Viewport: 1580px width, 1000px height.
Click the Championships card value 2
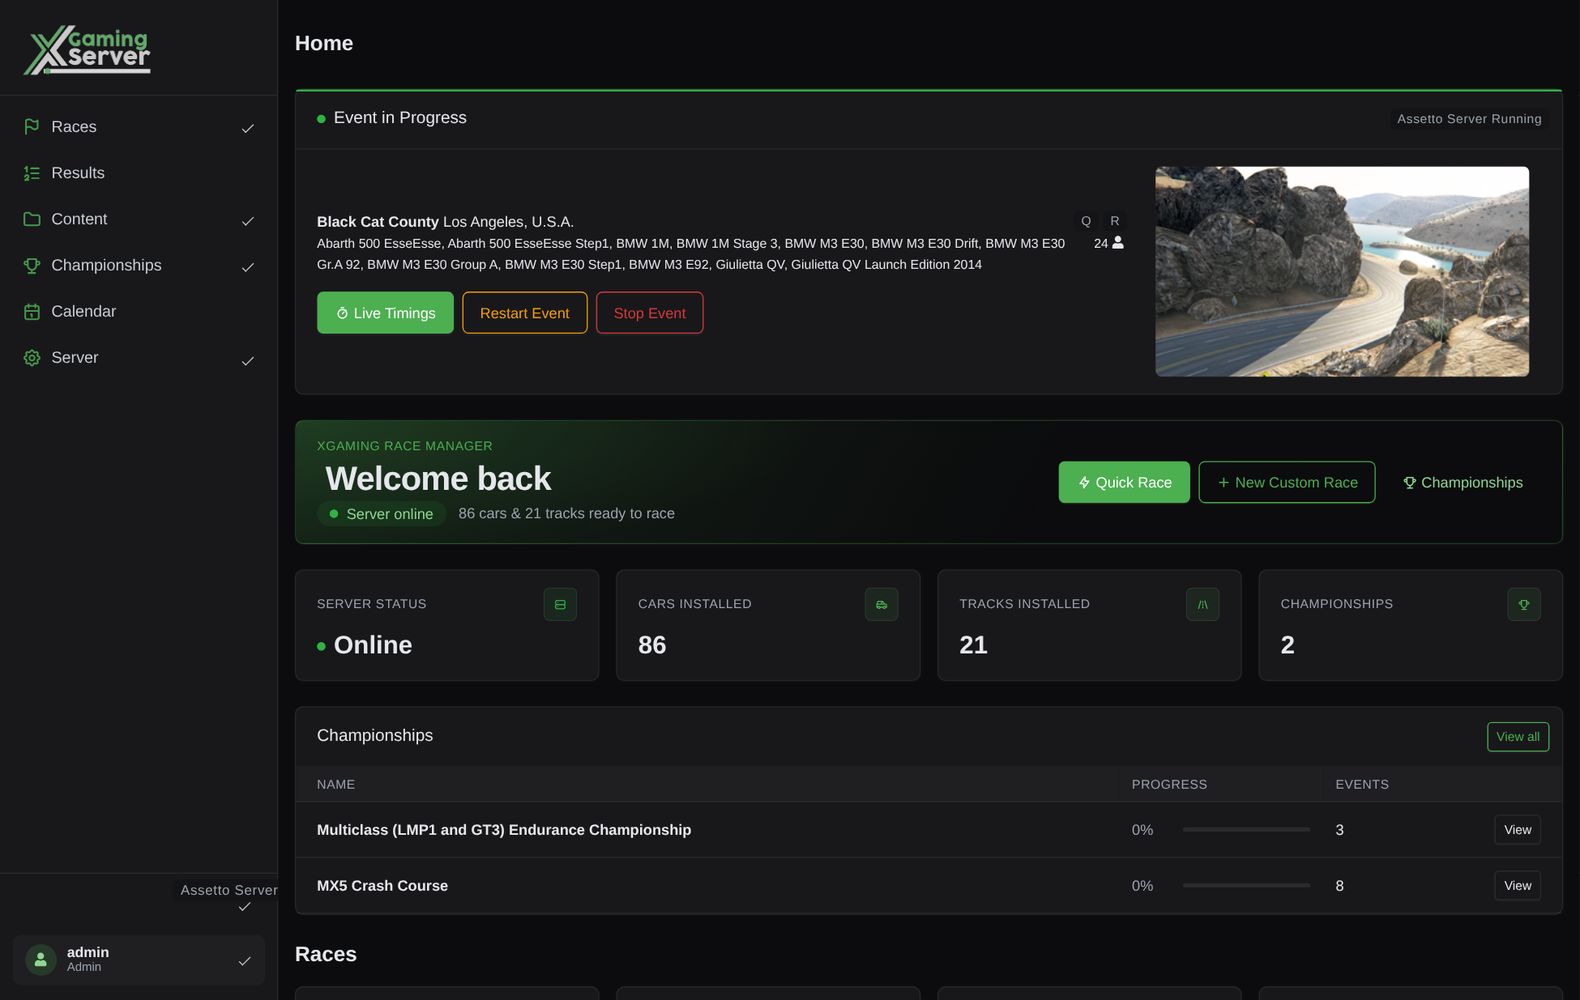[x=1287, y=645]
